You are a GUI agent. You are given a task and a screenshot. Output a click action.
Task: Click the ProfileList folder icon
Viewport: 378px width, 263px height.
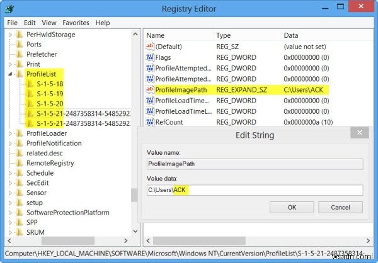pos(20,74)
